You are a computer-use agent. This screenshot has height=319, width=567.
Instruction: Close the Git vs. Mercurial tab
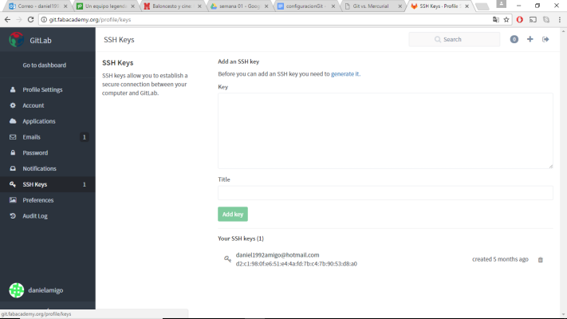[x=400, y=6]
